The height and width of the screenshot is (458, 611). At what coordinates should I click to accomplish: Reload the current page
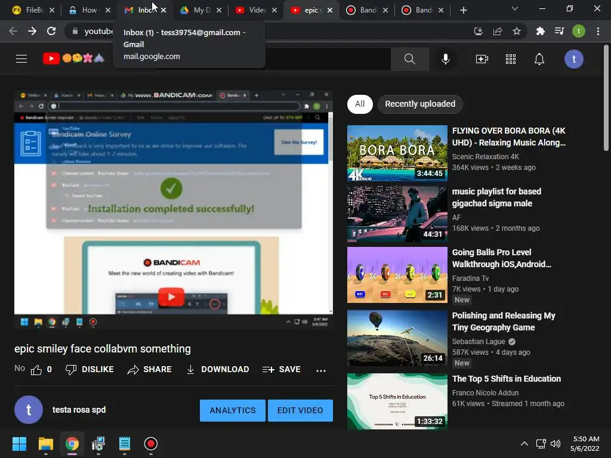[51, 31]
